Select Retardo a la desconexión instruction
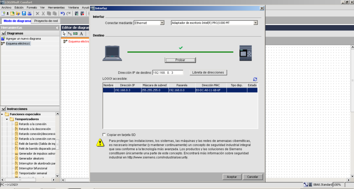Viewport: 354px width, 189px height. click(x=33, y=129)
